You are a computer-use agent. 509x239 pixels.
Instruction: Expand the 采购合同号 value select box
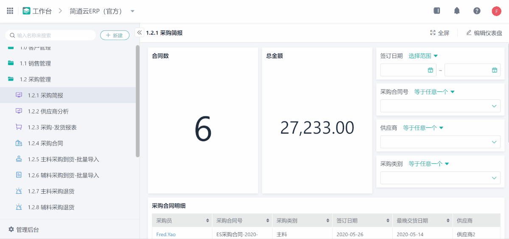point(440,106)
